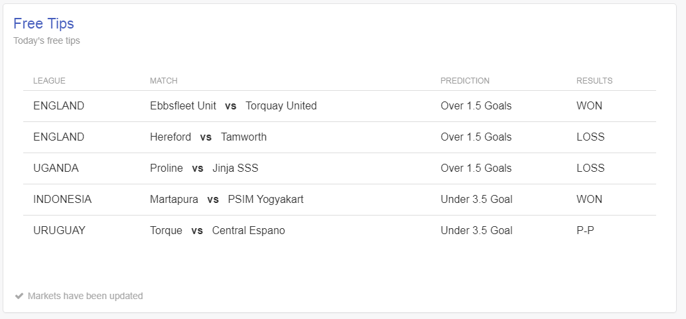Screen dimensions: 686x319
Task: Click the P-P result for Uruguay match
Action: (x=585, y=230)
